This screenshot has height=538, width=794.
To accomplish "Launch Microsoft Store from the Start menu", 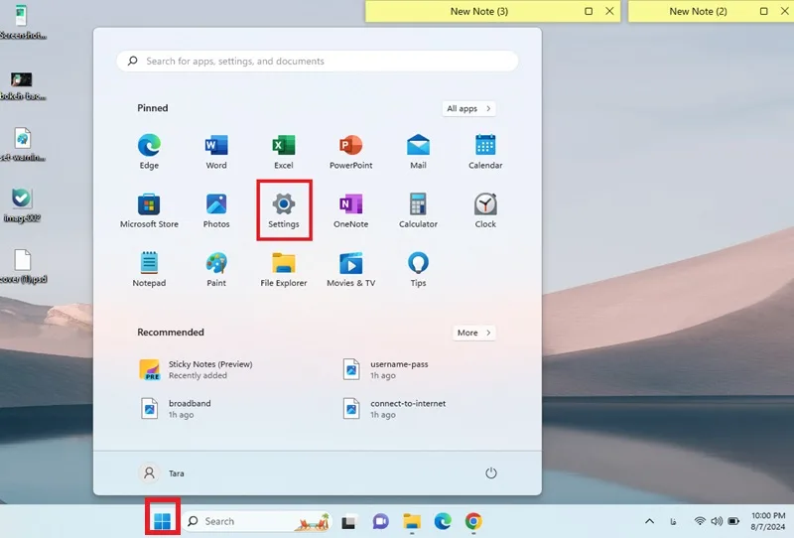I will [149, 210].
